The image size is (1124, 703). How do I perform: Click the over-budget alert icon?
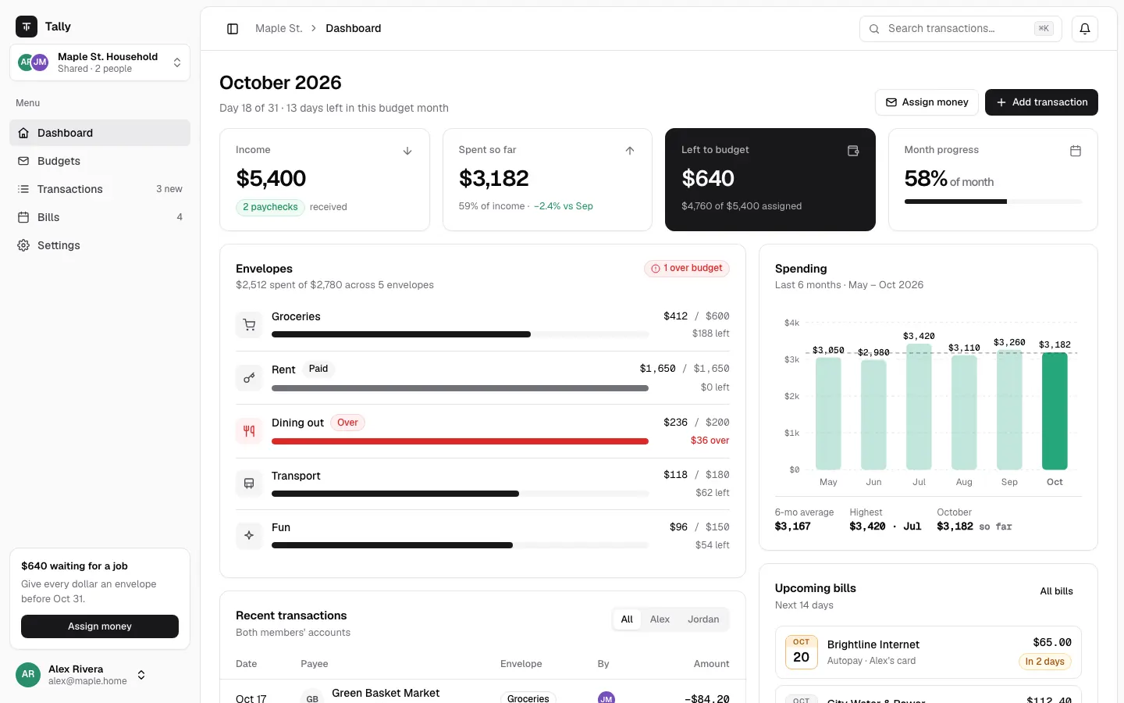[656, 269]
